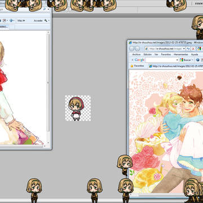
Task: Click the Google logo on the toolbar
Action: [139, 60]
